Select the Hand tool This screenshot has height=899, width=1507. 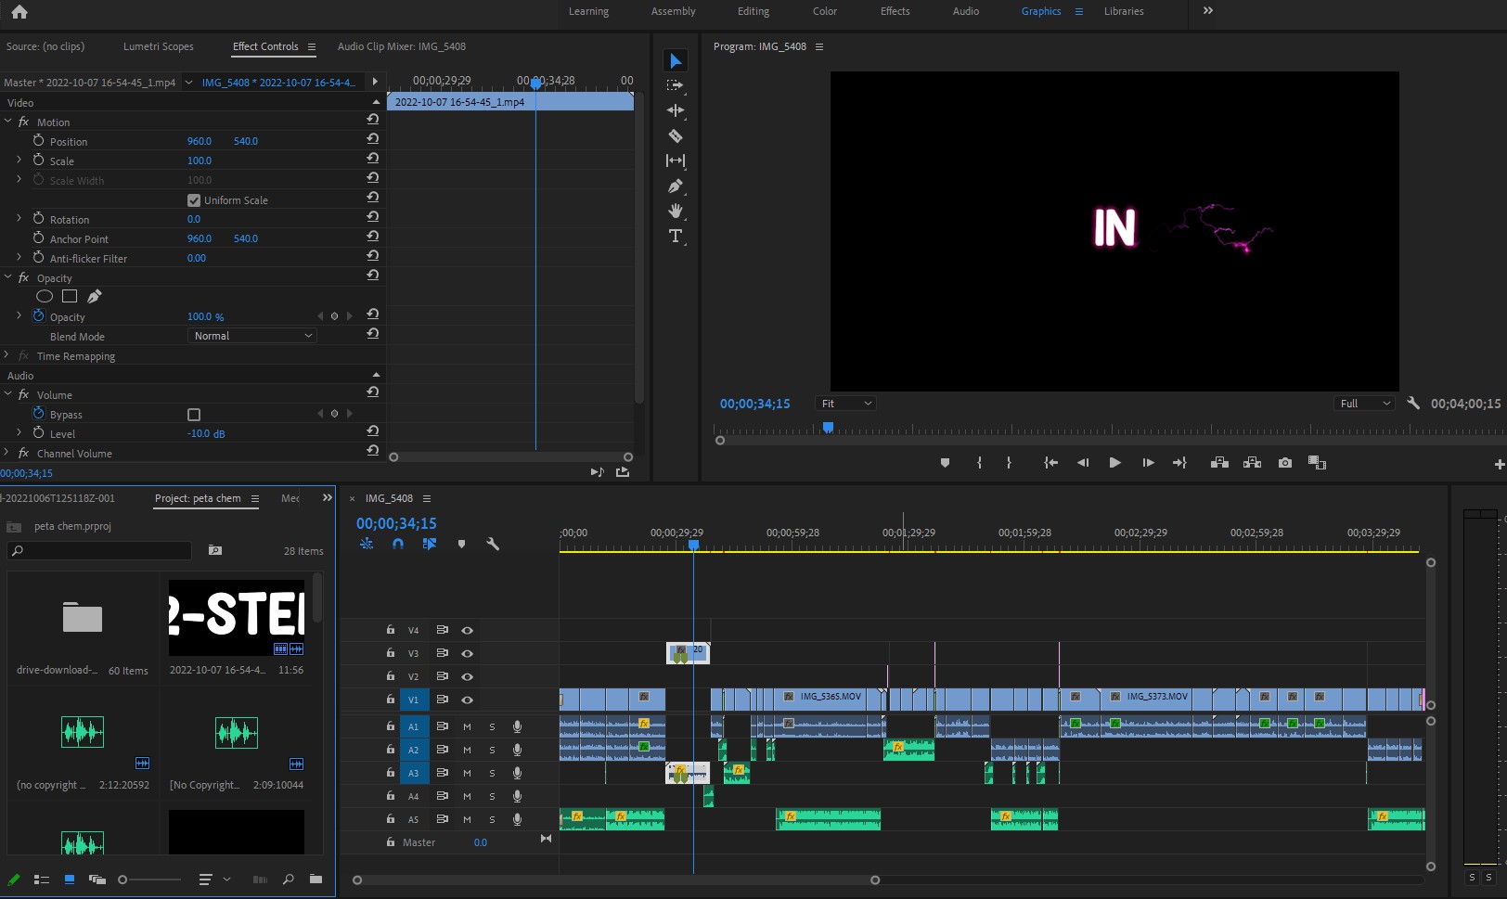pos(676,212)
